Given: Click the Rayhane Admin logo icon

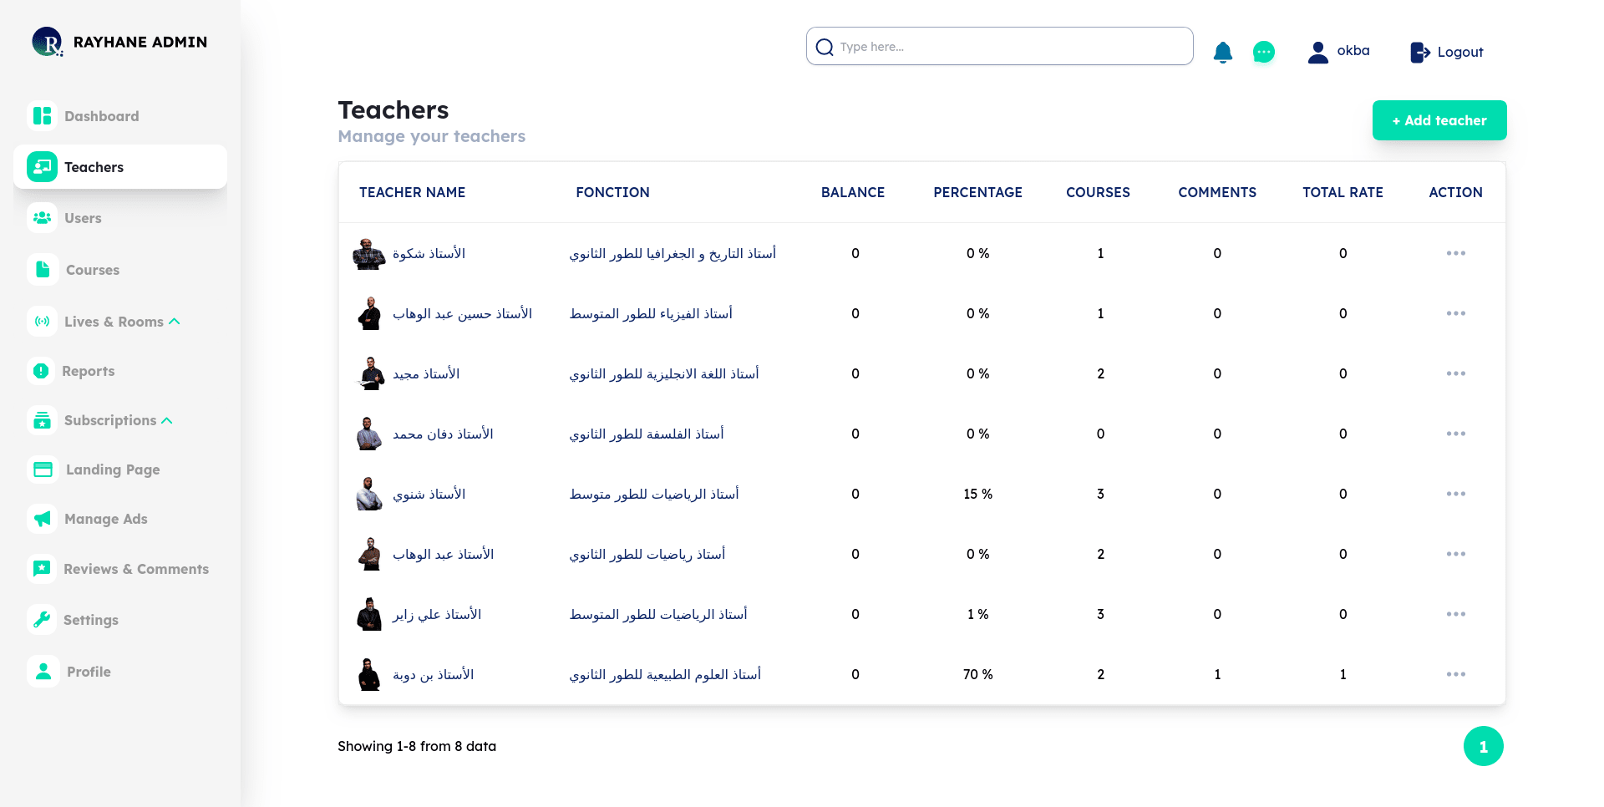Looking at the screenshot, I should (48, 42).
